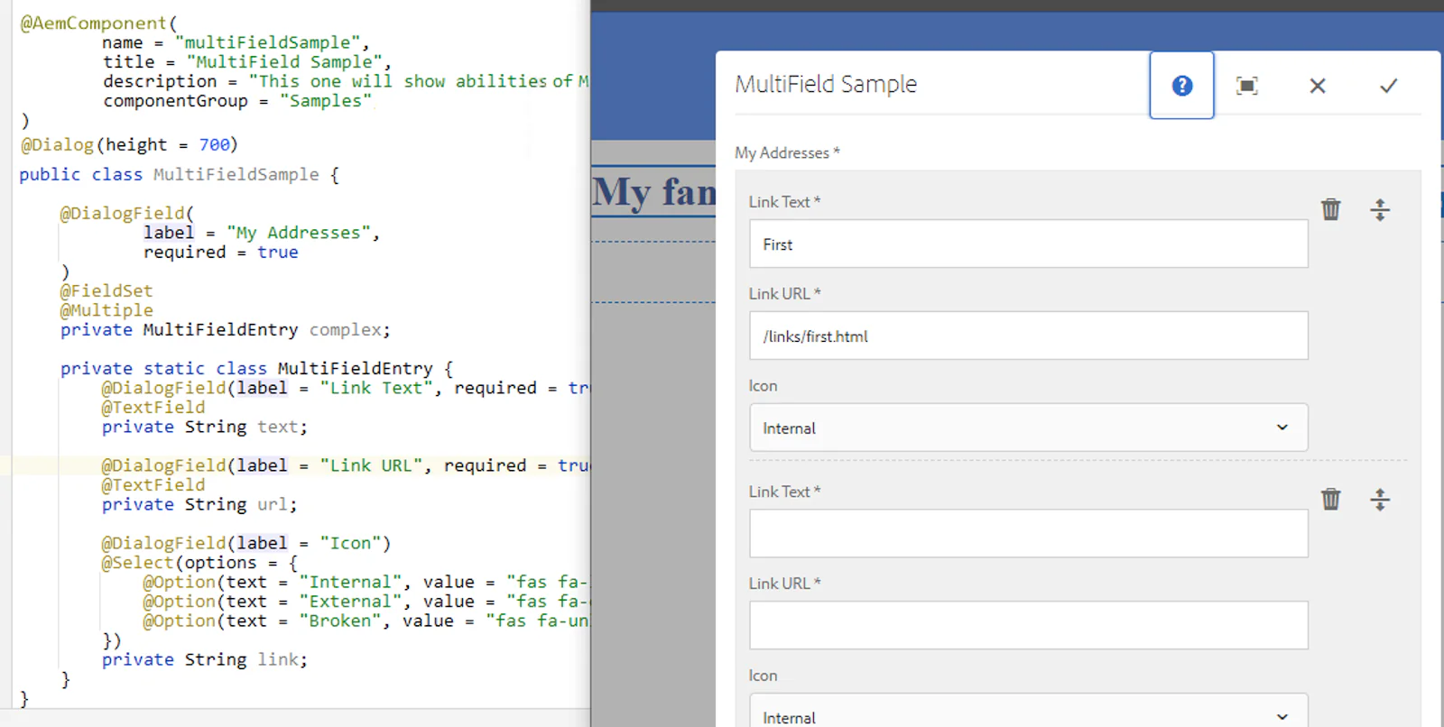Click 'private MultiFieldEntry complex;' line
The height and width of the screenshot is (727, 1444).
click(x=226, y=330)
